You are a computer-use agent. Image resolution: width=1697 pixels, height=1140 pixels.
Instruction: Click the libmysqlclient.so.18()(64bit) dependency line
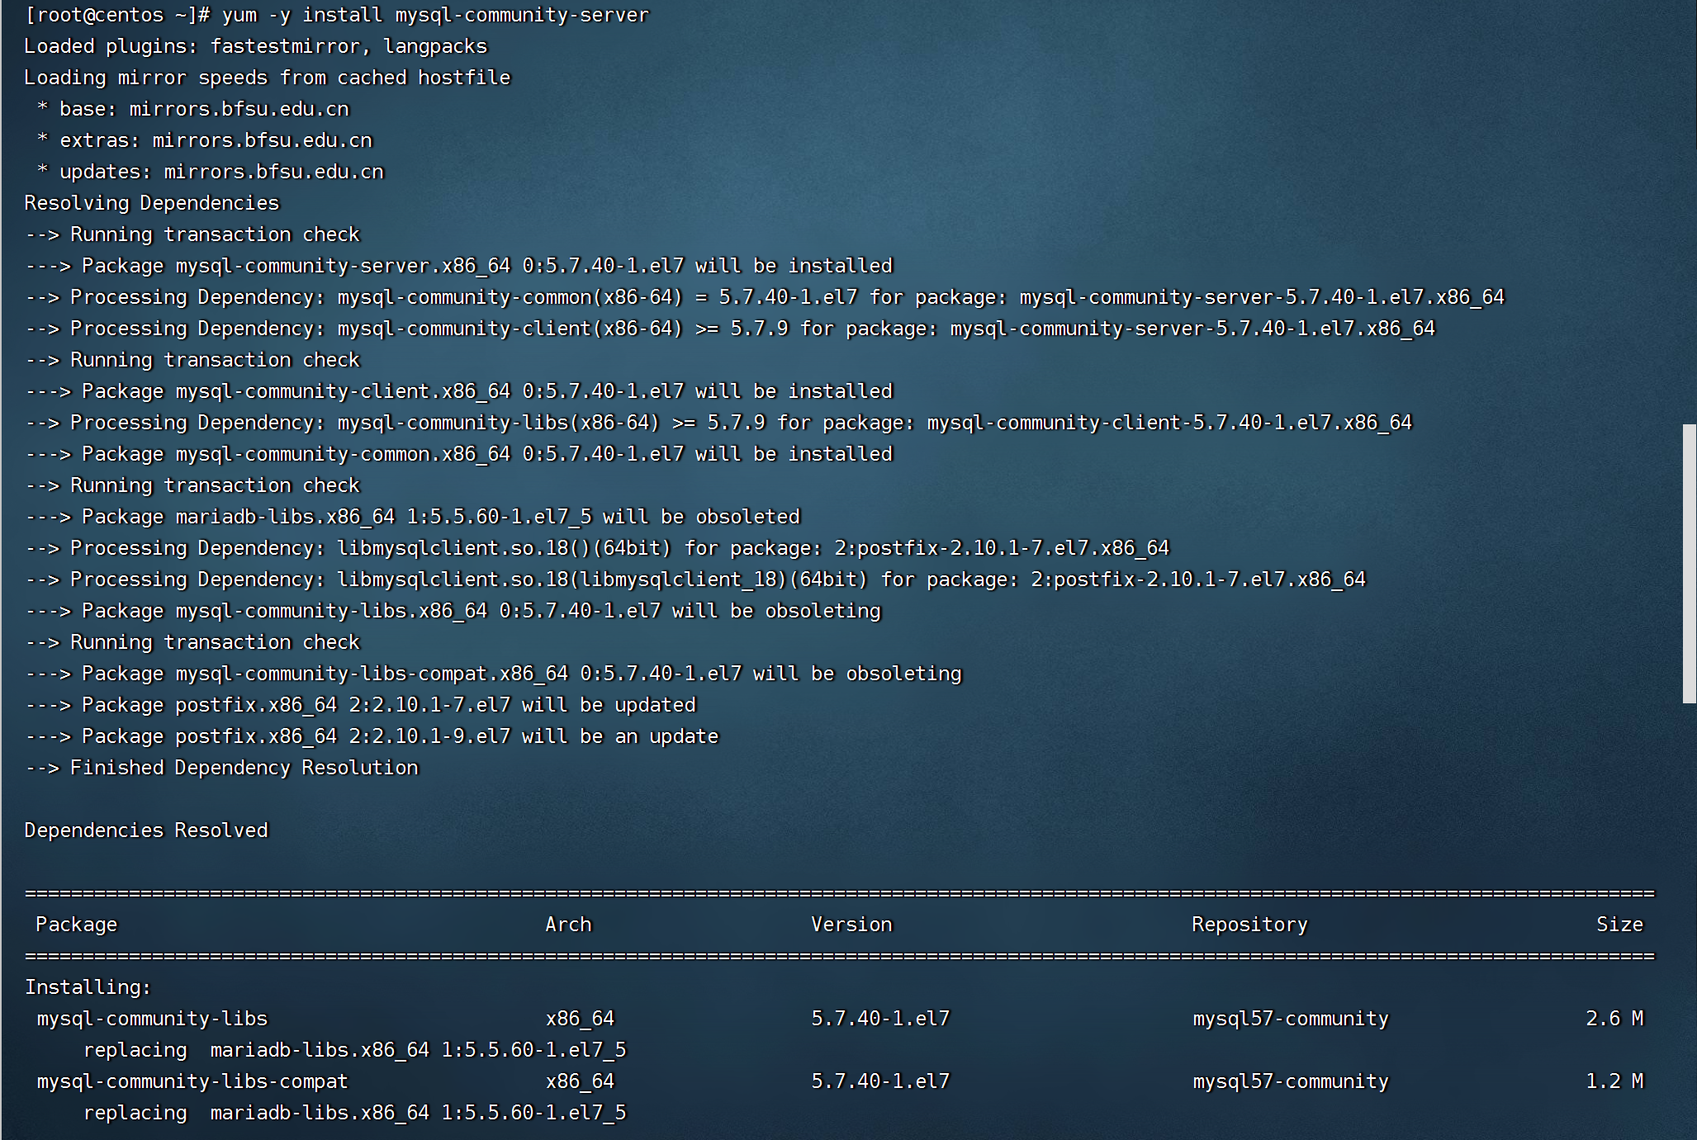[x=598, y=548]
